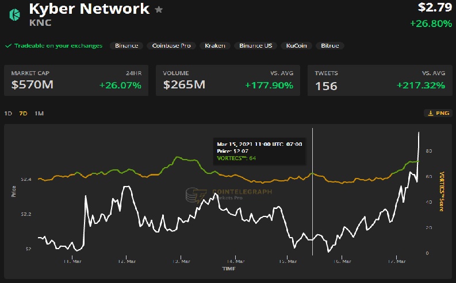Select the 7D chart range
This screenshot has width=456, height=283.
24,113
